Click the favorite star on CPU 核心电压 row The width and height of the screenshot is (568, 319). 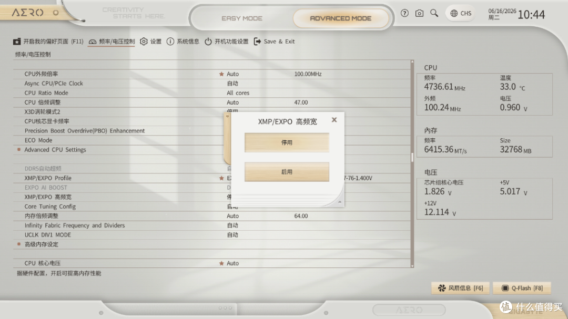pyautogui.click(x=221, y=263)
